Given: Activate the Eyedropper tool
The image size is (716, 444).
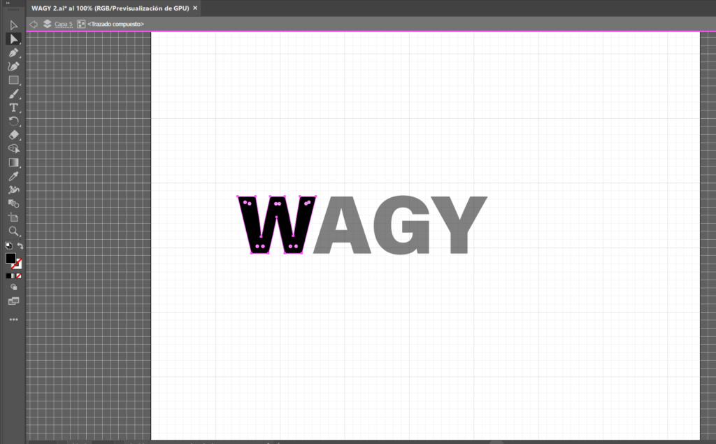Looking at the screenshot, I should [13, 176].
